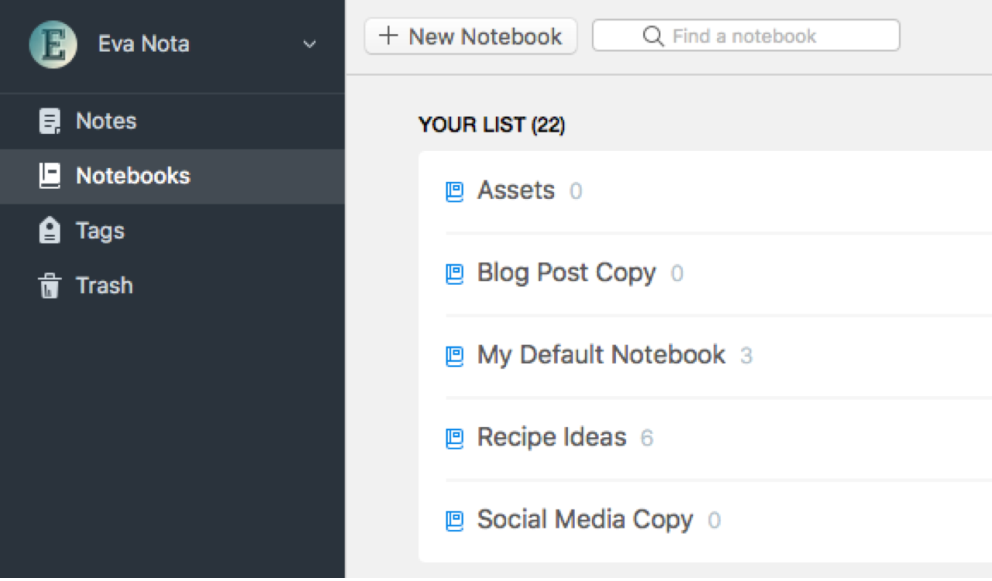Screen dimensions: 992x581
Task: Go to the Tags section
Action: pos(100,231)
